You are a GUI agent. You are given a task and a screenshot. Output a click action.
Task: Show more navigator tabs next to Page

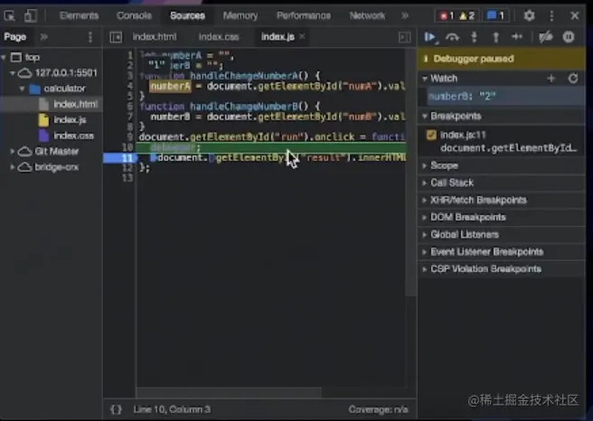(x=44, y=37)
